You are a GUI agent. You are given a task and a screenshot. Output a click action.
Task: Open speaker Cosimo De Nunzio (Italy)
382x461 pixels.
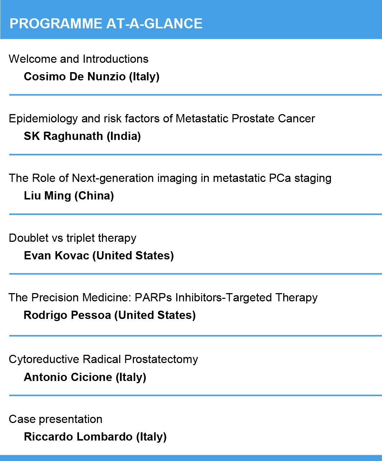coord(92,76)
